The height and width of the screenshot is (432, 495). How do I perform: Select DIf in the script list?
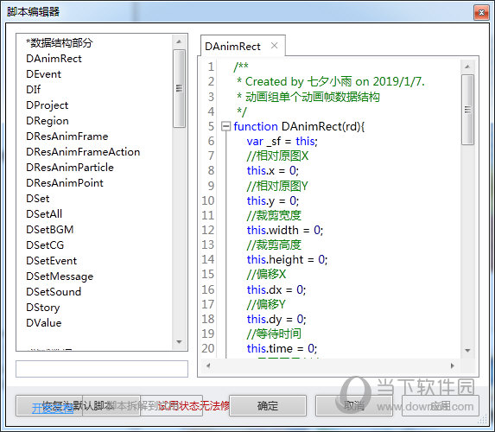tap(33, 89)
